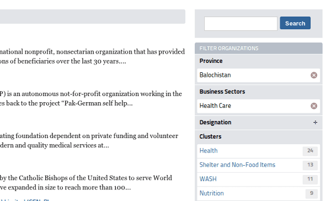The width and height of the screenshot is (331, 201).
Task: Remove the Balochistan province filter
Action: coord(314,75)
